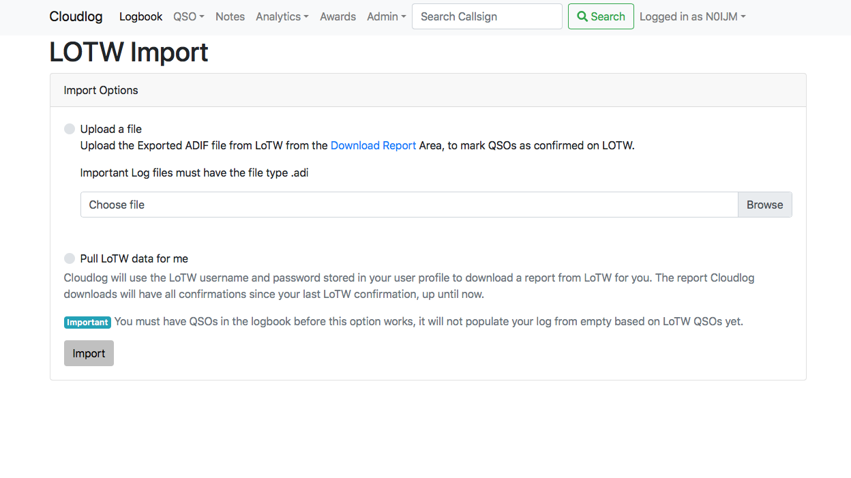This screenshot has width=851, height=478.
Task: Click the Import button
Action: (x=89, y=353)
